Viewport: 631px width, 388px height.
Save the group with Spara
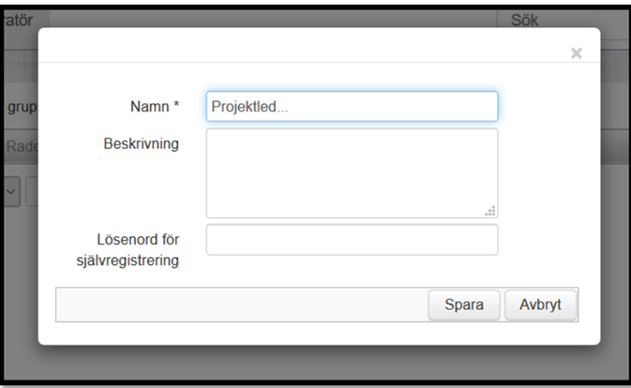coord(464,305)
